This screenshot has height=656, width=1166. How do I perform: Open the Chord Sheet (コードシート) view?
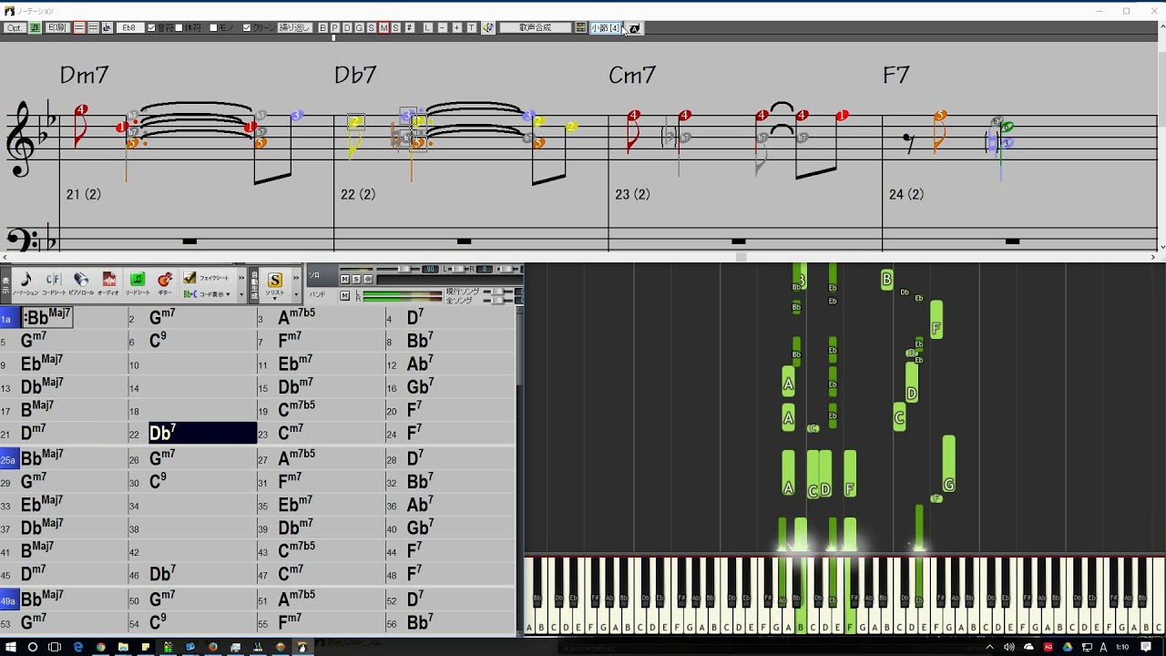tap(54, 284)
